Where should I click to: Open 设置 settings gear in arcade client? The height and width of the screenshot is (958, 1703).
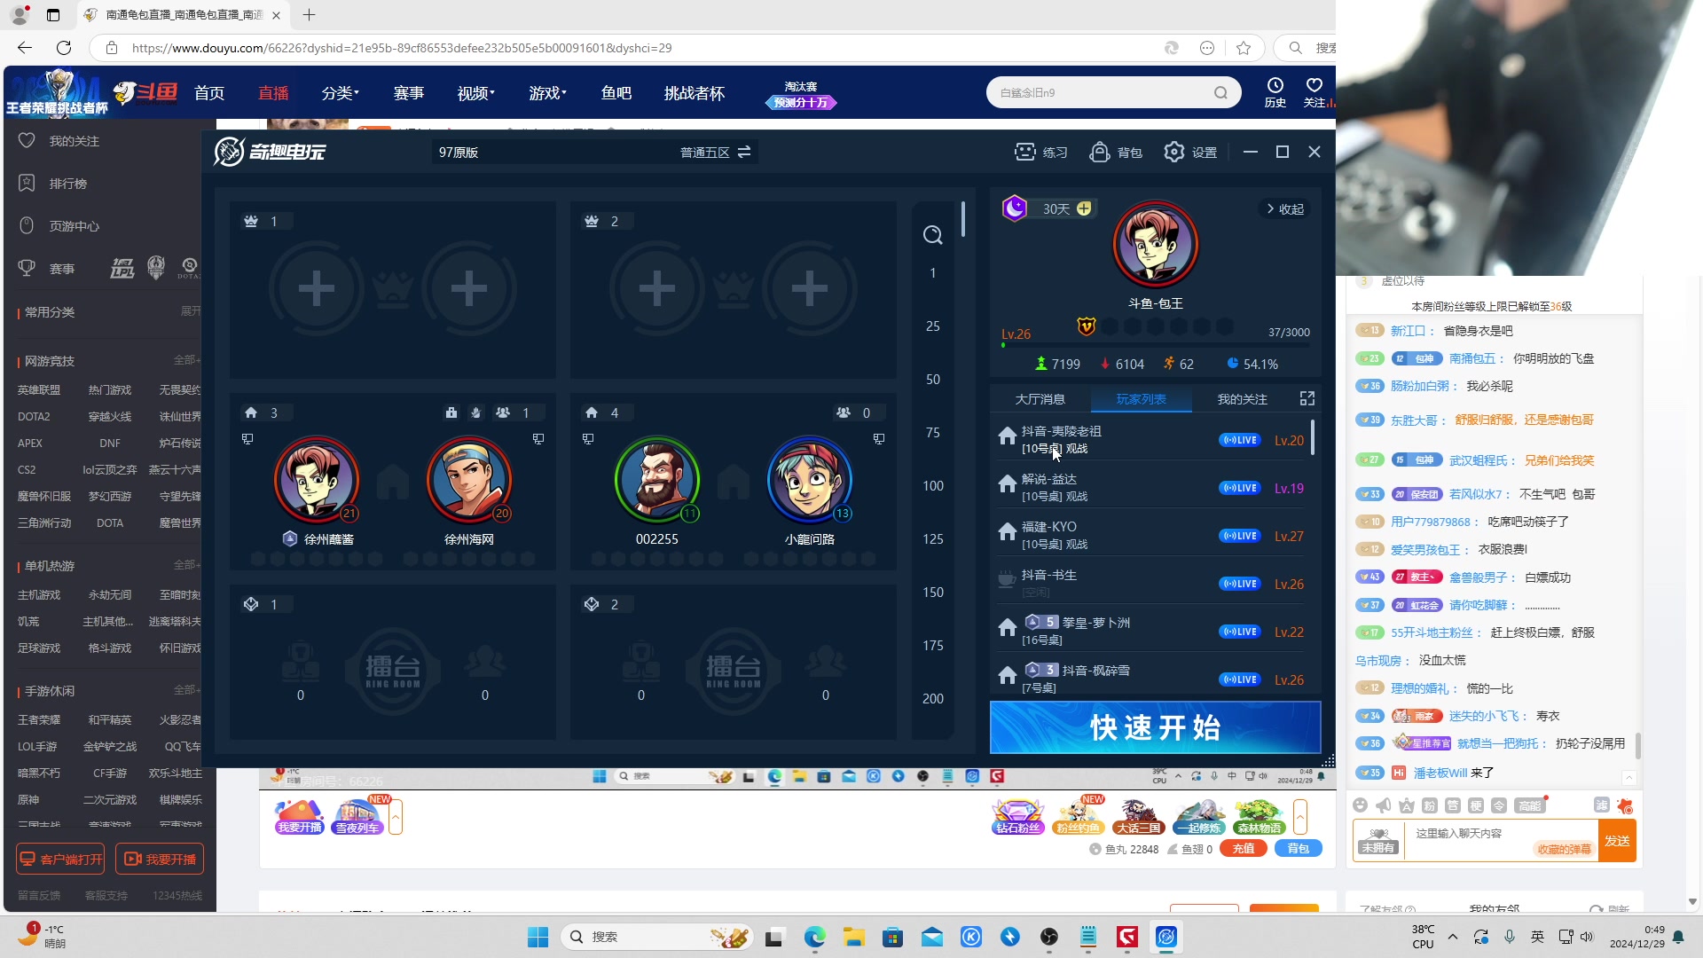click(x=1190, y=153)
